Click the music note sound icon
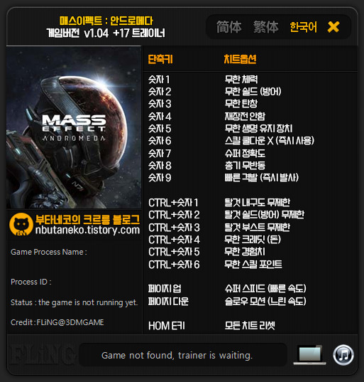Screen dimensions: 364x382 [343, 355]
